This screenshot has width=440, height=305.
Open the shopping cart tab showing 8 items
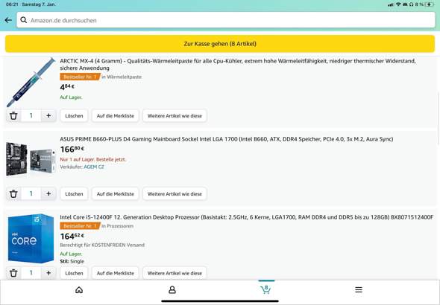265,289
